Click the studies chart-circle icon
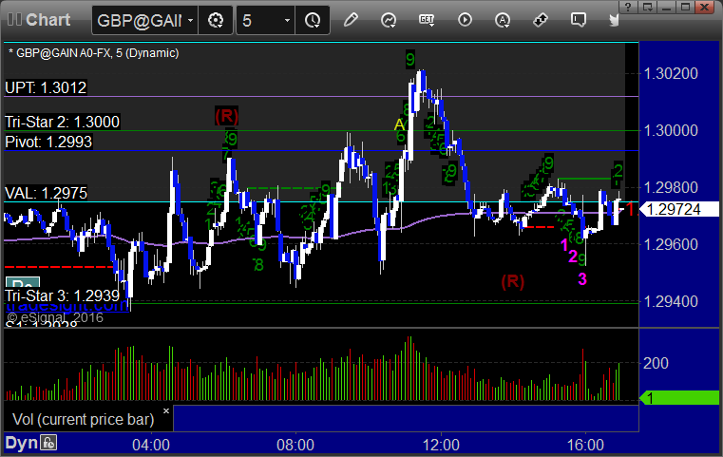723x457 pixels. 389,20
